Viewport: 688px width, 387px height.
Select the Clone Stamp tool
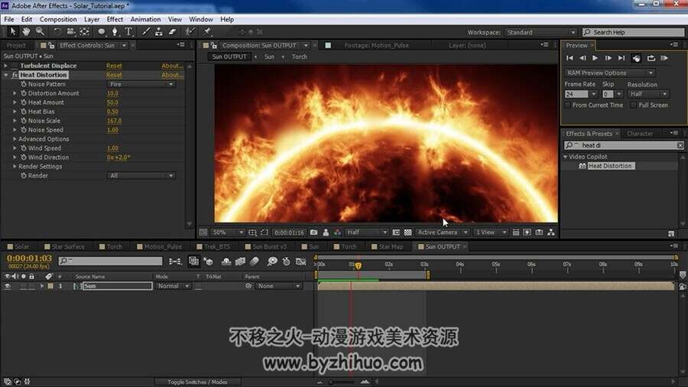[159, 31]
